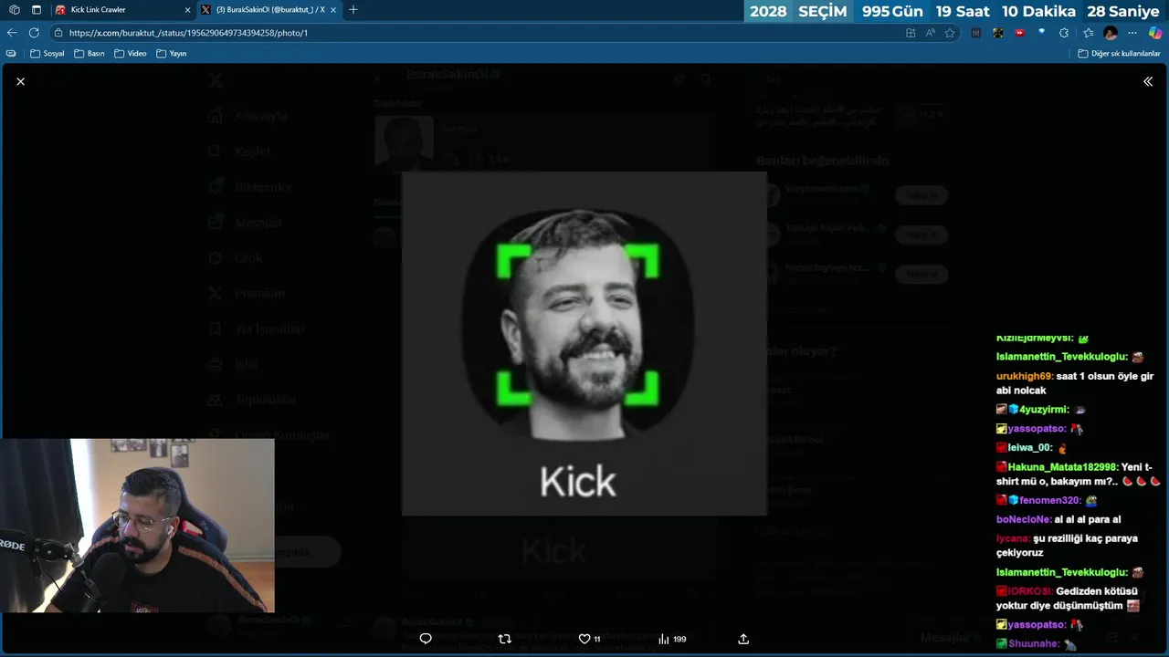The height and width of the screenshot is (657, 1169).
Task: Open tab actions menu icon
Action: point(36,9)
